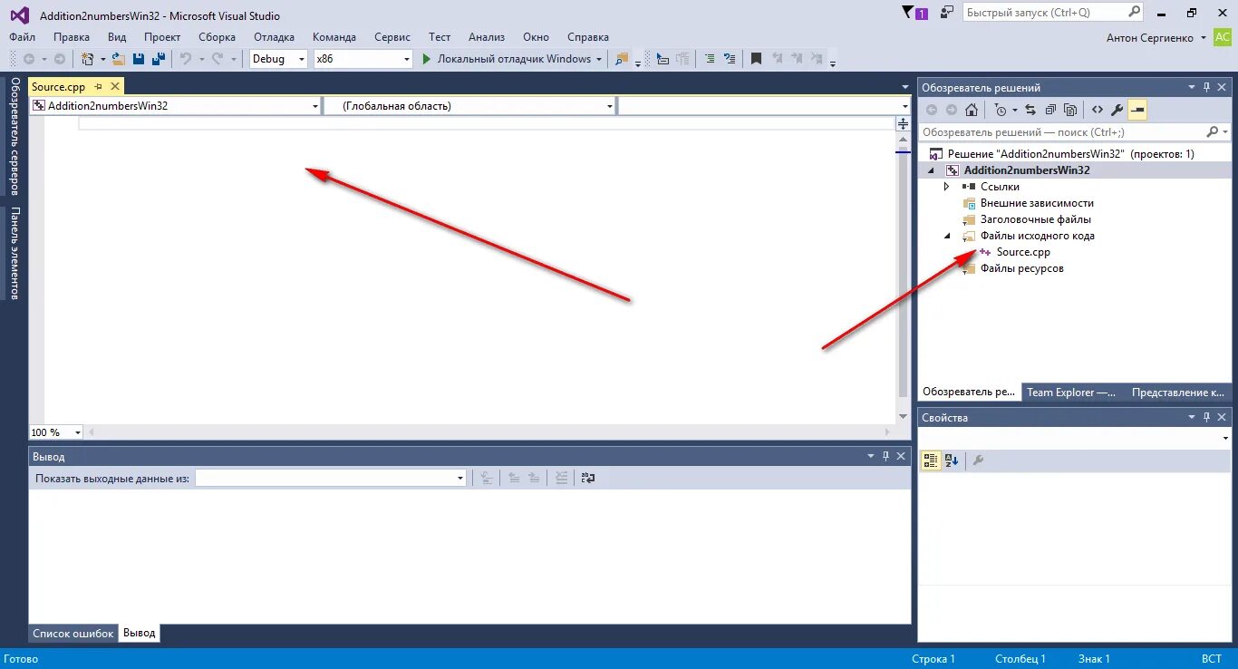Toggle Preview Selected Items button
Viewport: 1238px width, 669px height.
click(x=1138, y=110)
